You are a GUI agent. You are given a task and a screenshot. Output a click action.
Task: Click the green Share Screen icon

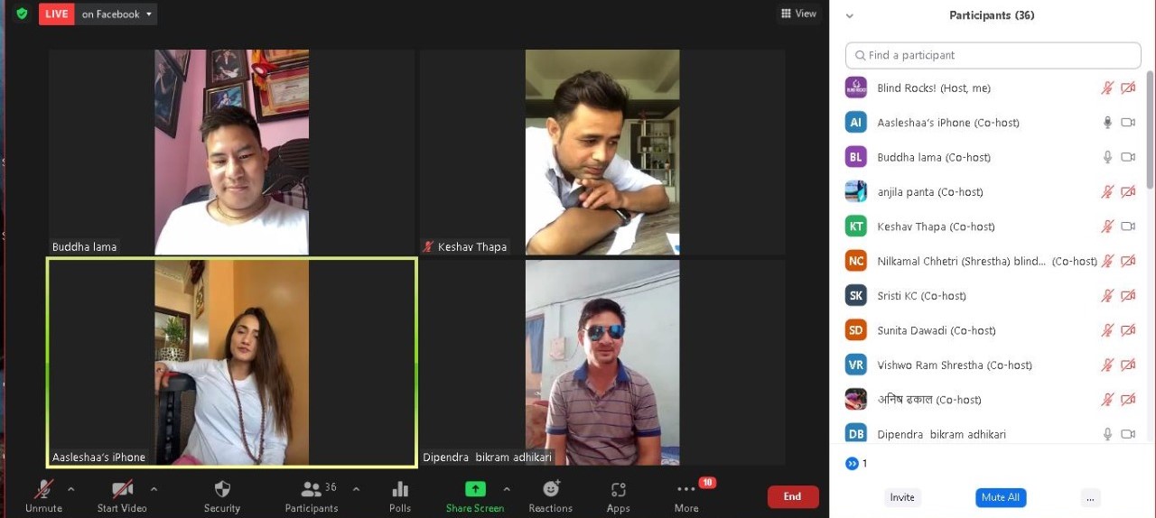475,489
